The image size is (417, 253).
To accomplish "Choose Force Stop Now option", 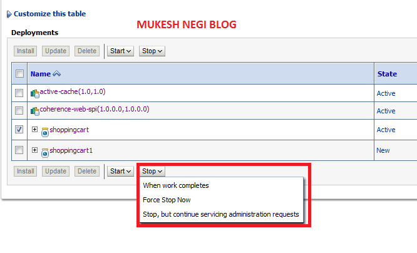I will coord(167,200).
